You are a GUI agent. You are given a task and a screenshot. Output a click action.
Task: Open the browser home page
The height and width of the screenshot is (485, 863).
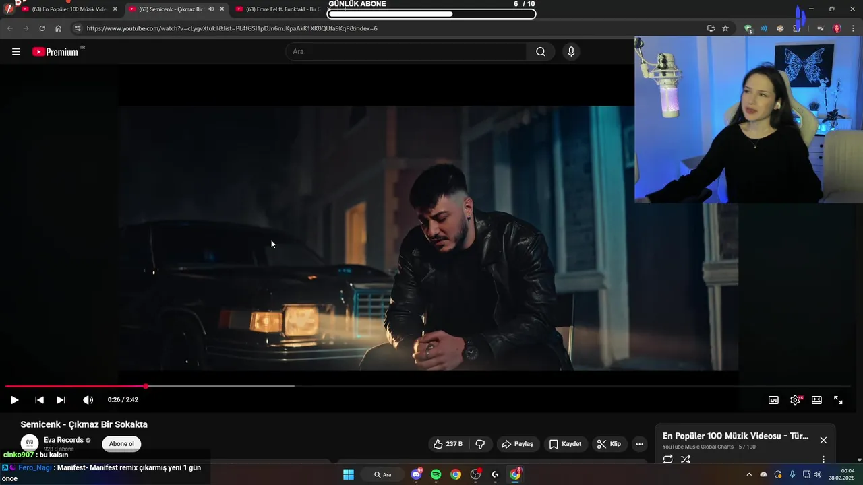(x=58, y=28)
